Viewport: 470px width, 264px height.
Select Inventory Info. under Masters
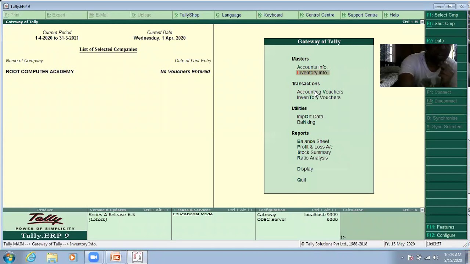click(x=312, y=73)
